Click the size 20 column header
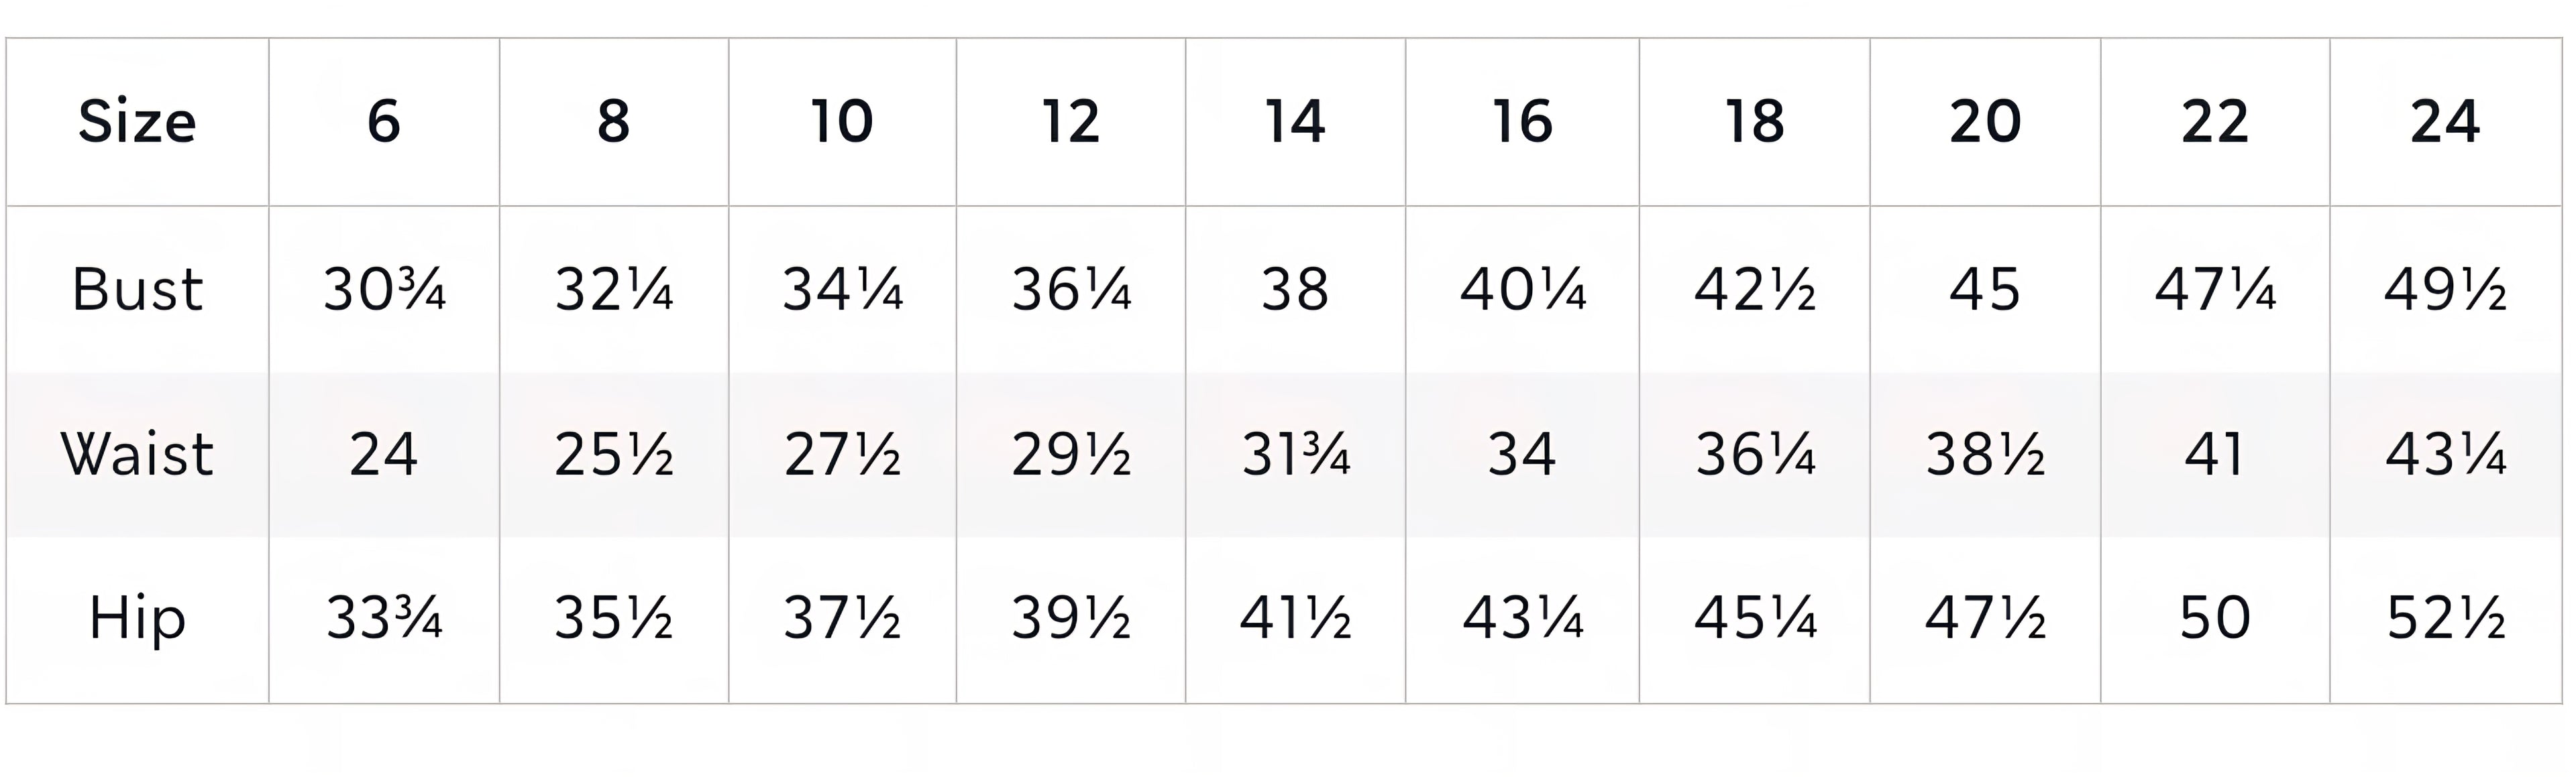The width and height of the screenshot is (2576, 777). (x=1985, y=122)
